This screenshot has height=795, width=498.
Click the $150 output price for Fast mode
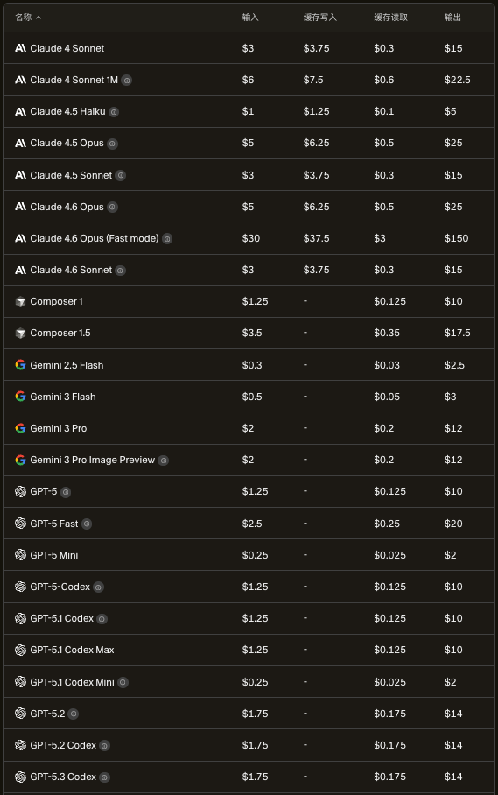pyautogui.click(x=457, y=238)
